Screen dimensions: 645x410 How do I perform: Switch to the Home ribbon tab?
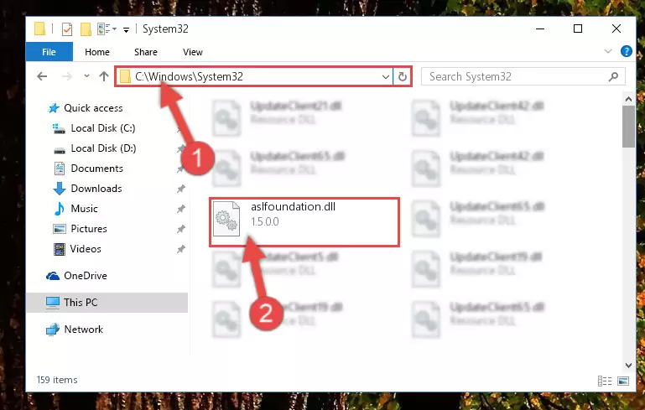click(97, 52)
